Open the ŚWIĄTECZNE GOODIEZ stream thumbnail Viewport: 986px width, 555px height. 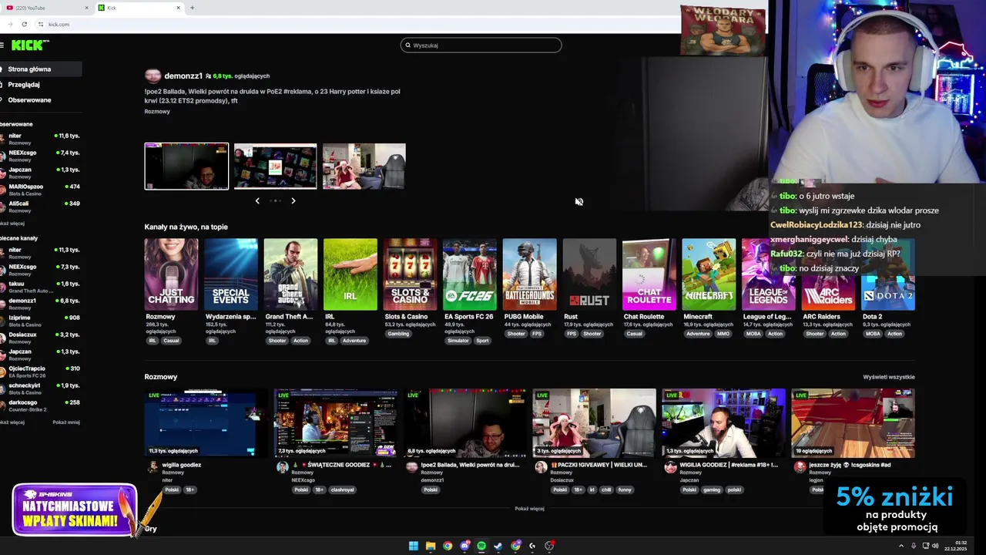[x=335, y=423]
